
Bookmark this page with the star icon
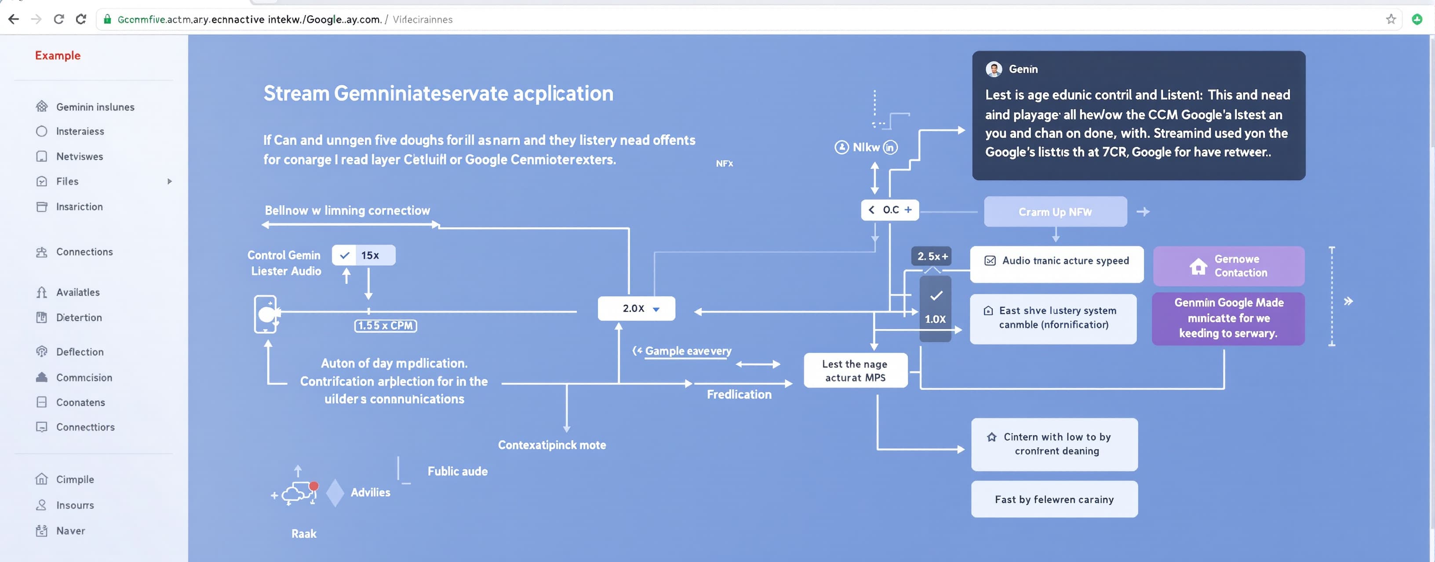[1391, 19]
